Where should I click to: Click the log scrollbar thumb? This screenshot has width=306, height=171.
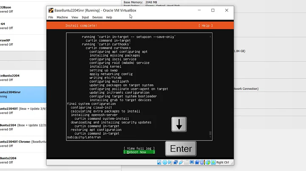pos(210,133)
